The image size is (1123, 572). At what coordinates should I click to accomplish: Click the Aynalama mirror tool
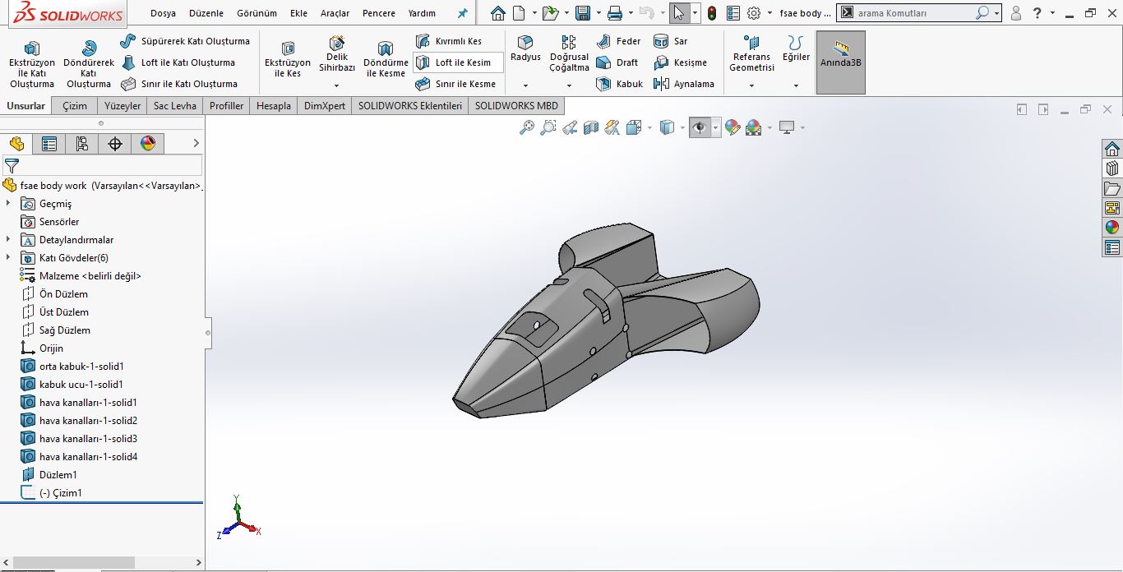pos(684,84)
